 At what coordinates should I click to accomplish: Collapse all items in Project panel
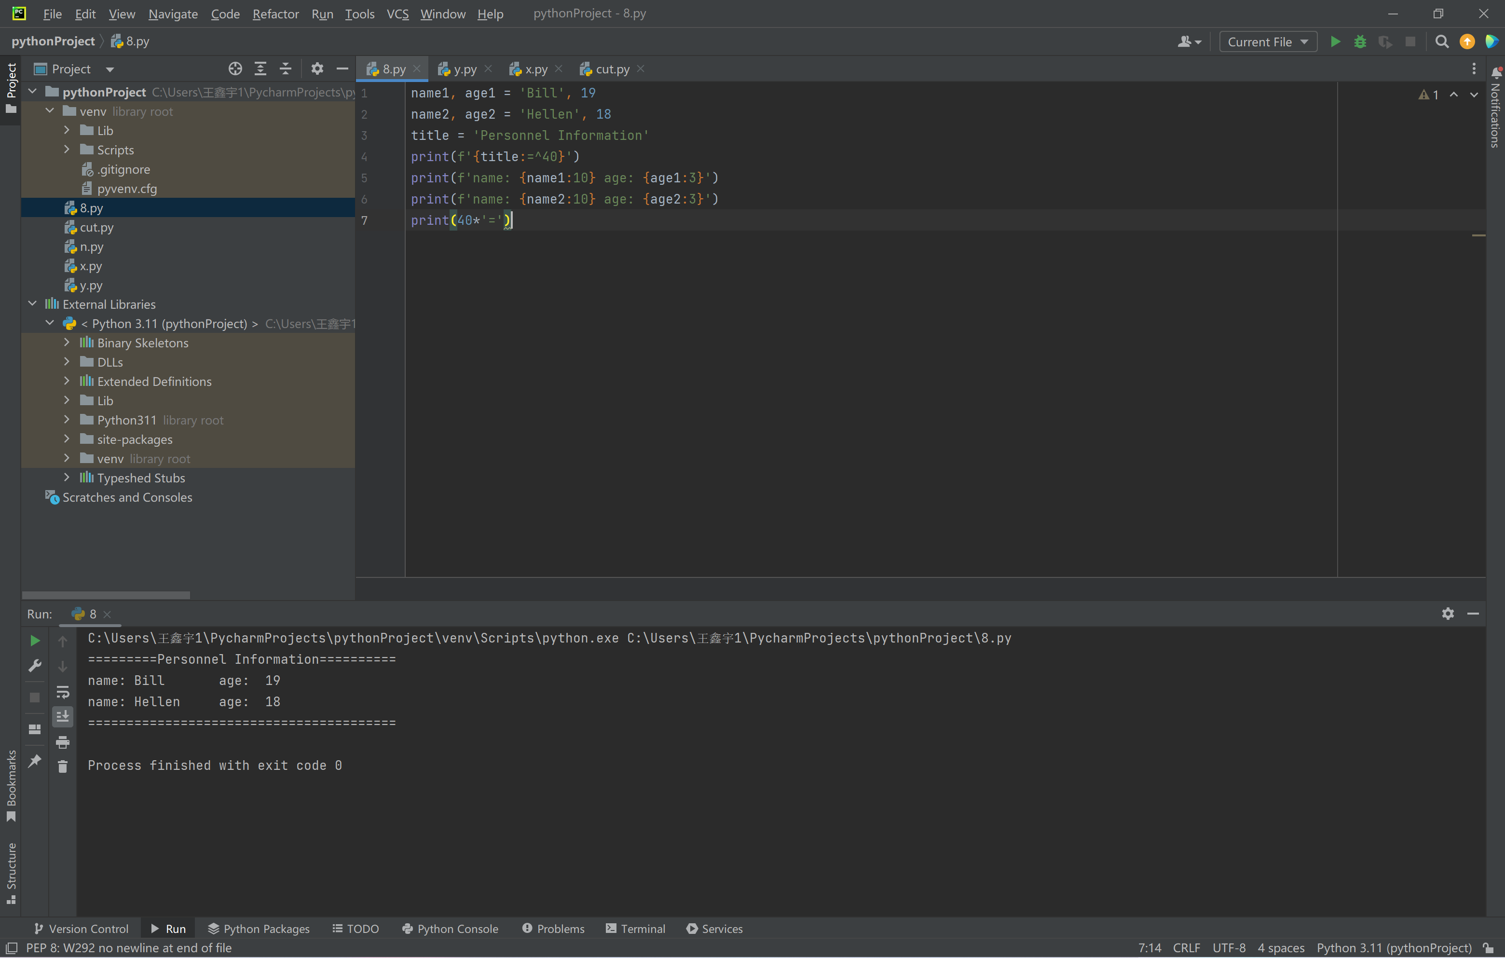click(286, 69)
